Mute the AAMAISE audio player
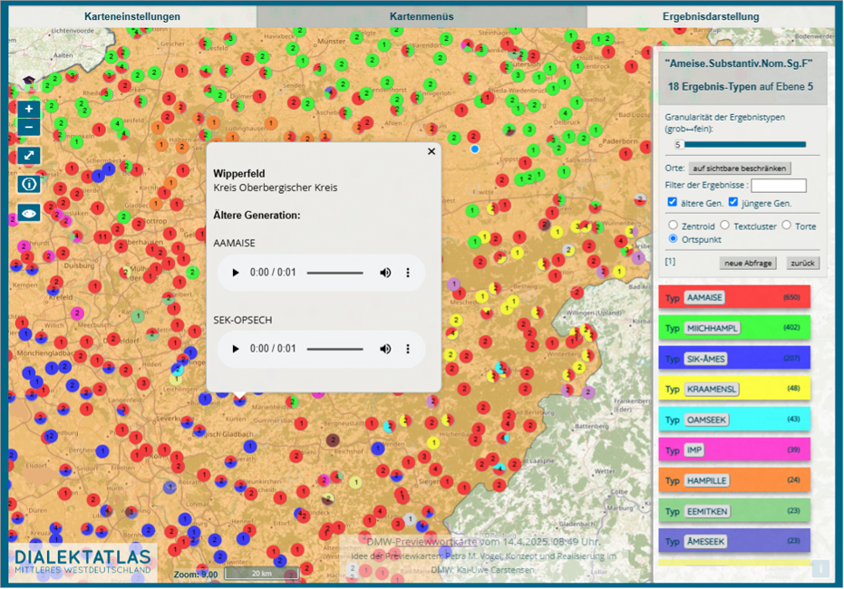Viewport: 844px width, 589px height. [385, 273]
